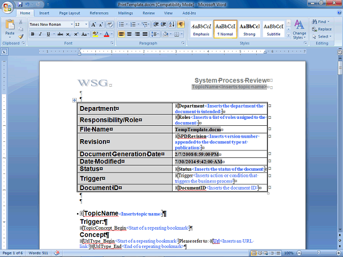Apply the Strong style

(x=249, y=29)
